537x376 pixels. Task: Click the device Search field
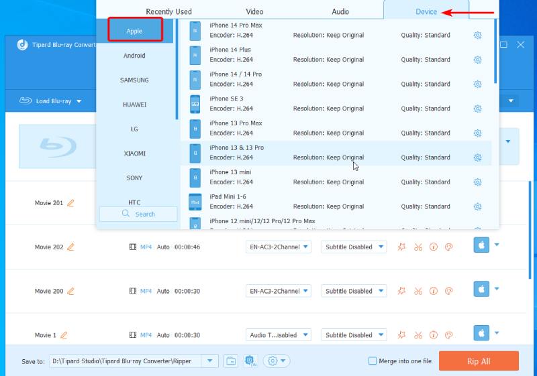pyautogui.click(x=138, y=214)
